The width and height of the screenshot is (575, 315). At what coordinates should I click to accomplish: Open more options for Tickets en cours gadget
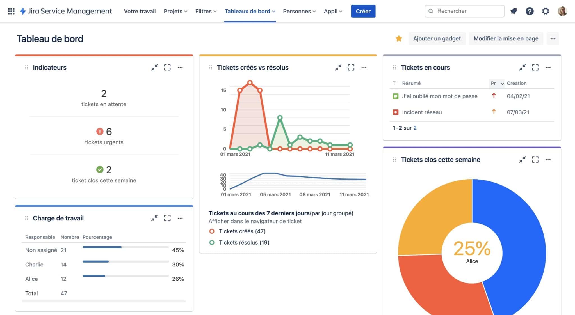(x=548, y=67)
